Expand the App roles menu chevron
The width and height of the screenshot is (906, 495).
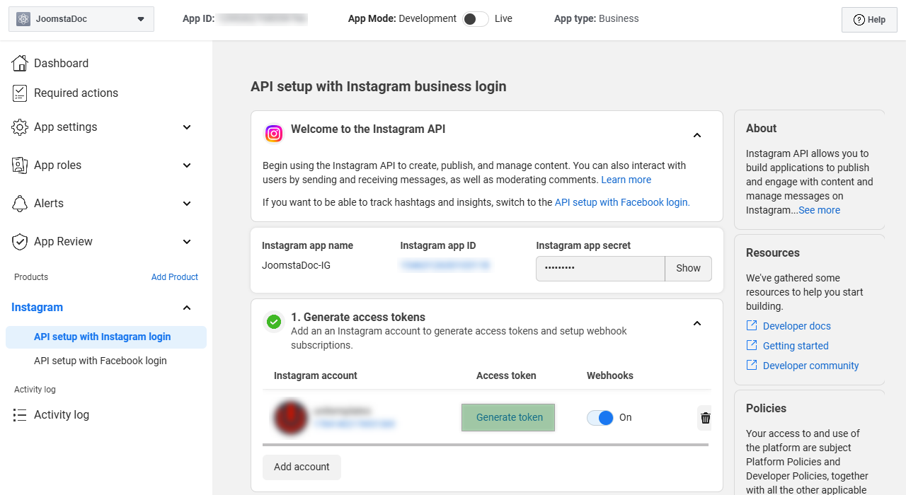click(x=187, y=165)
